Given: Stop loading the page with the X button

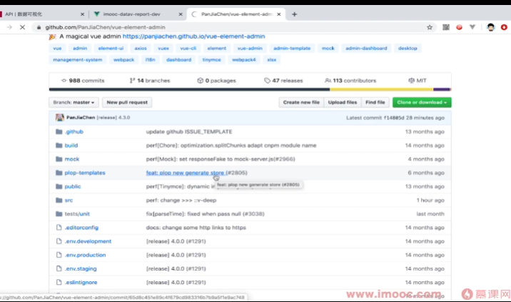Looking at the screenshot, I should point(23,27).
